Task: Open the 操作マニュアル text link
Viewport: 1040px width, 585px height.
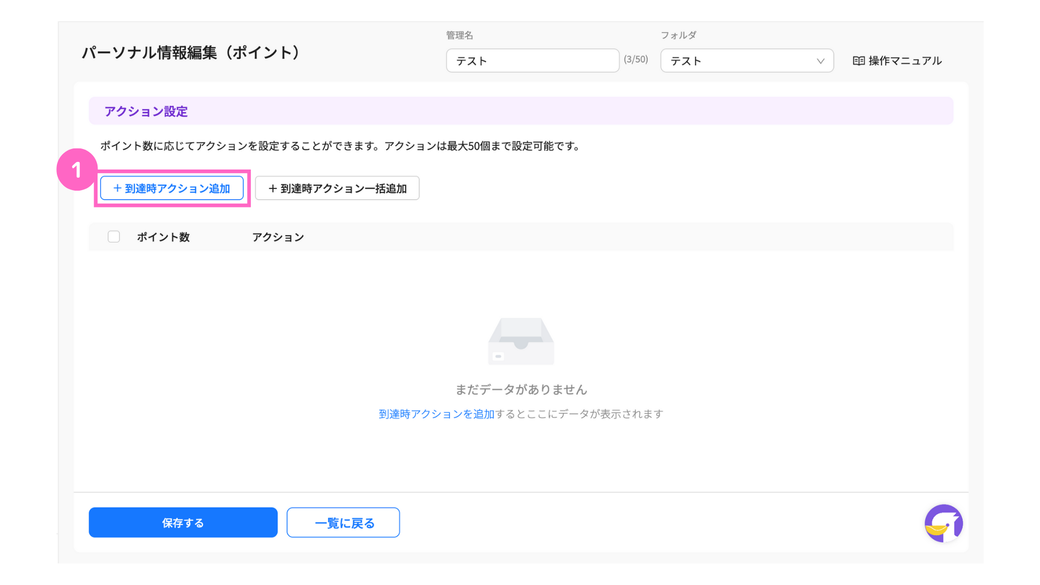Action: pyautogui.click(x=905, y=61)
